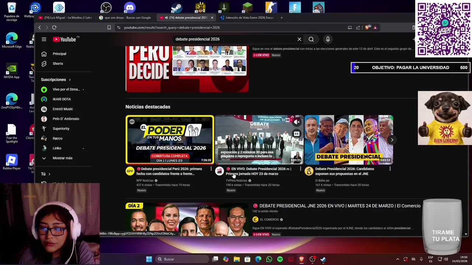This screenshot has height=265, width=472.
Task: Close the debate presidencial 2026 tab
Action: point(212,18)
